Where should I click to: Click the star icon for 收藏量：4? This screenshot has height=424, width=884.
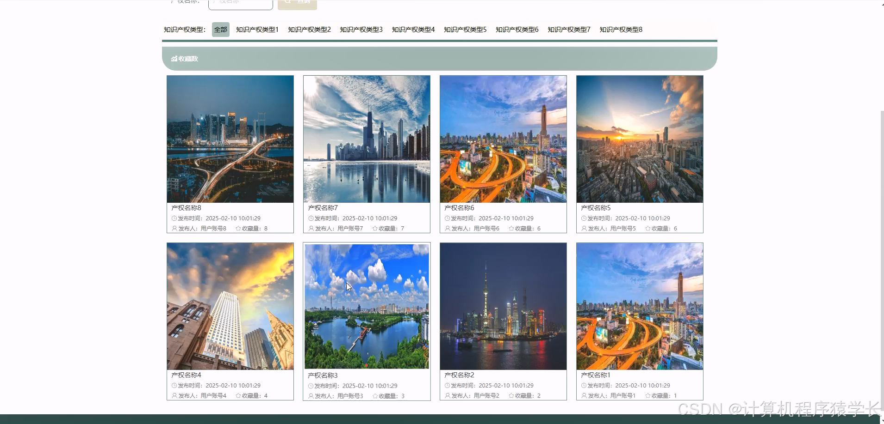click(x=238, y=396)
